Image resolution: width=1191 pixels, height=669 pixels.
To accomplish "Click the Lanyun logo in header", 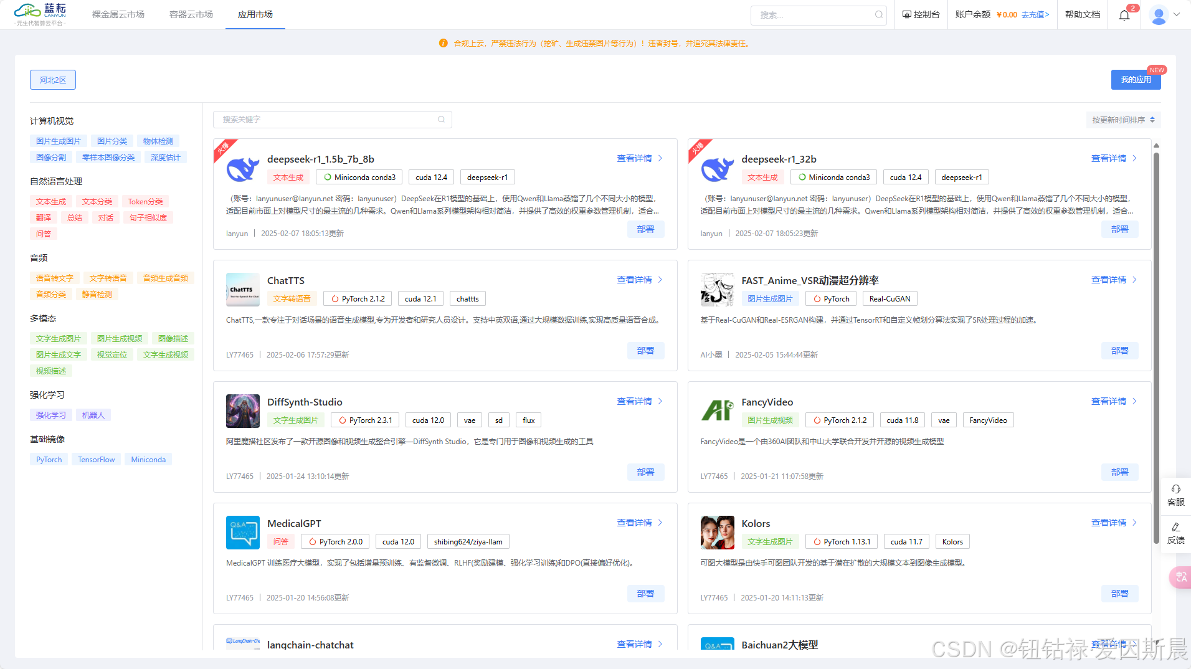I will [40, 14].
